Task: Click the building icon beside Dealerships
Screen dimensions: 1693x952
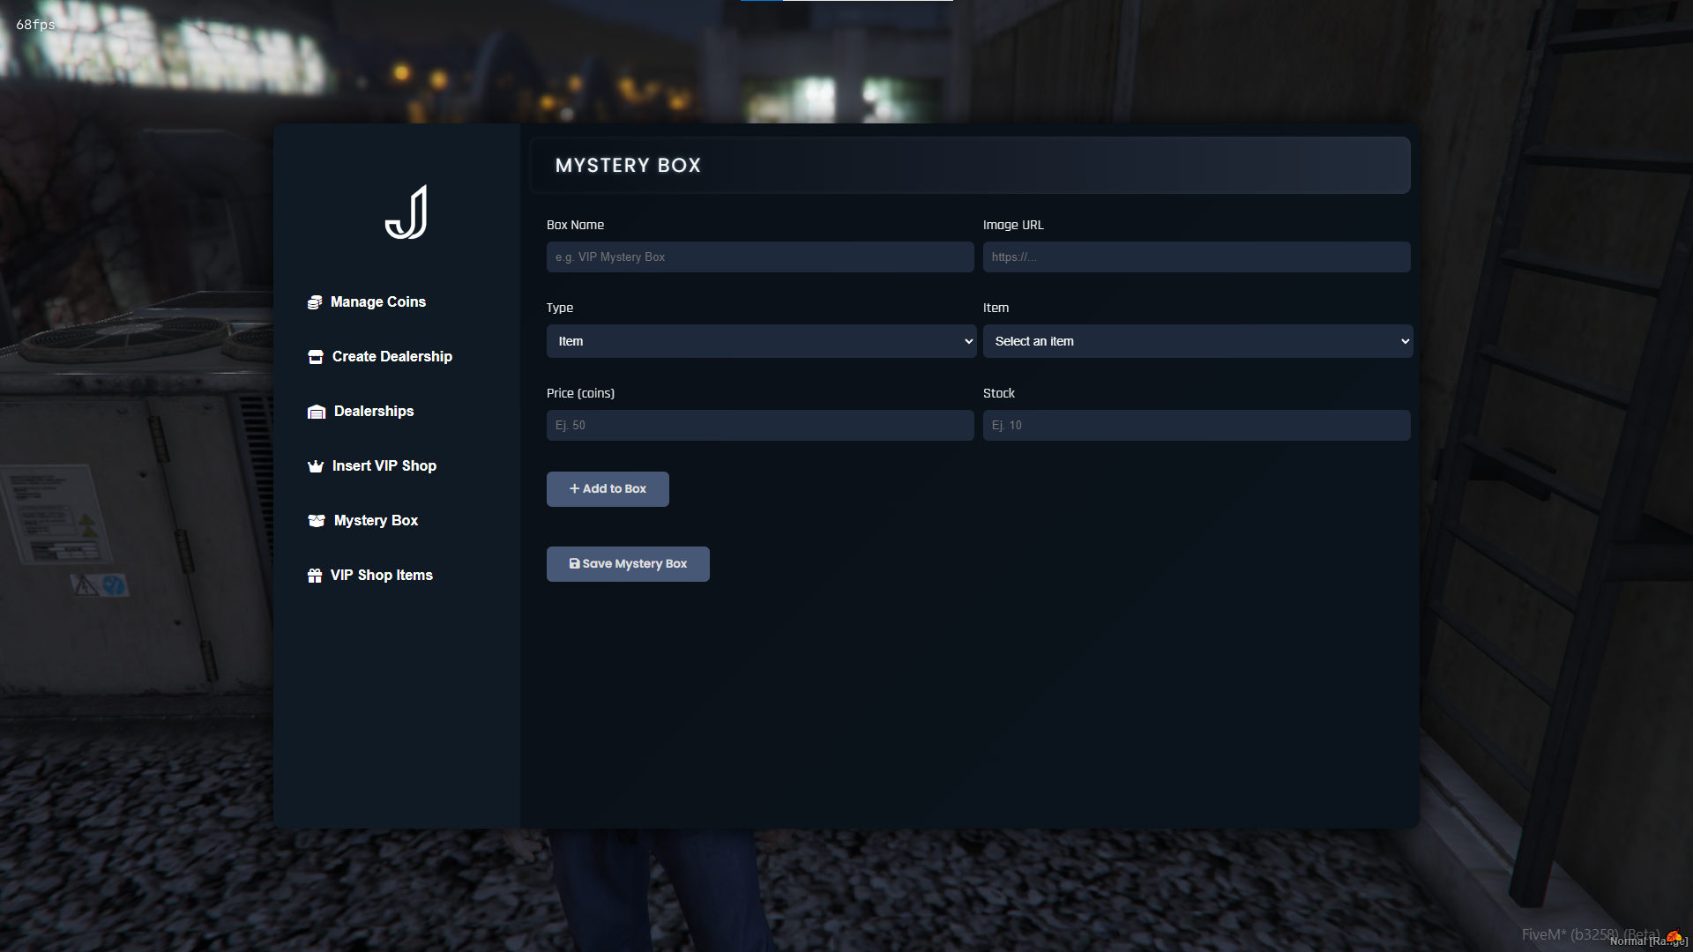Action: click(x=316, y=412)
